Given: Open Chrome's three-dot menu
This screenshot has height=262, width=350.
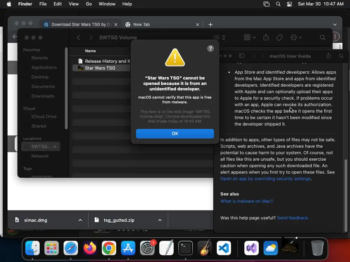Looking at the screenshot, I should [x=335, y=37].
